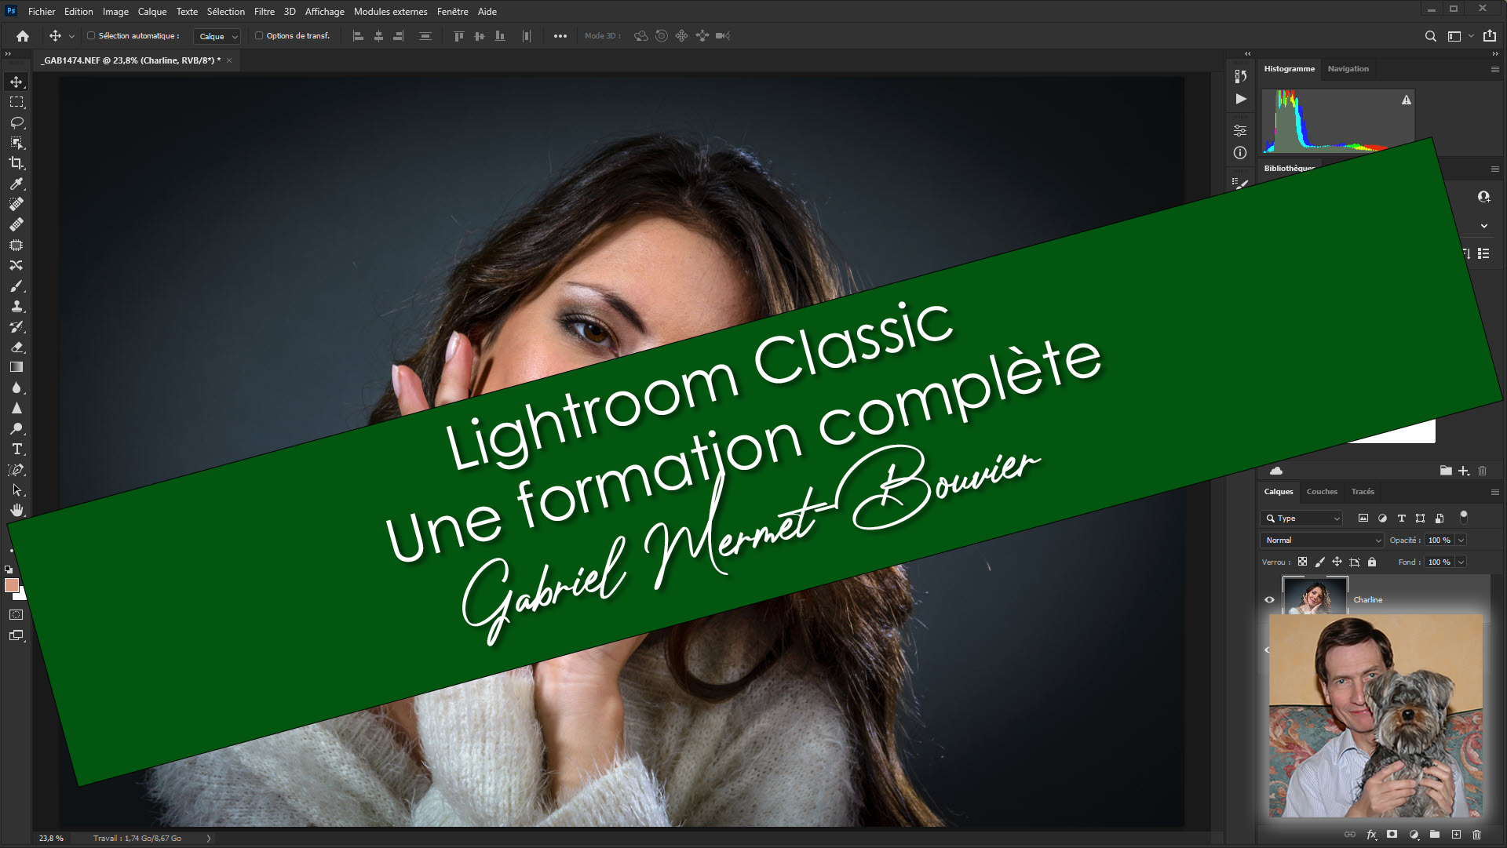Select the Brush tool
The width and height of the screenshot is (1507, 848).
[x=16, y=286]
